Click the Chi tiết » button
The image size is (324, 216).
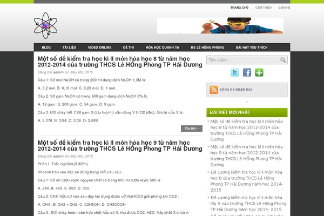coord(192,129)
